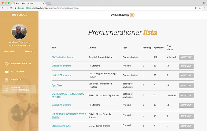Click the browser forward arrow
Viewport: 207px width, 131px height.
[7, 8]
